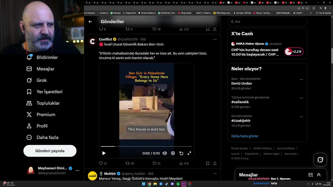The image size is (333, 187).
Task: Open the floating Grok button
Action: pos(320,160)
